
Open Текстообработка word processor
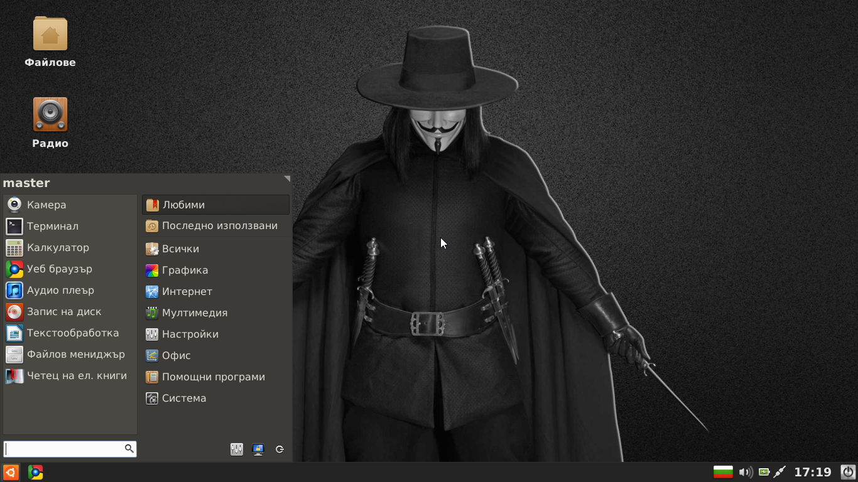70,333
